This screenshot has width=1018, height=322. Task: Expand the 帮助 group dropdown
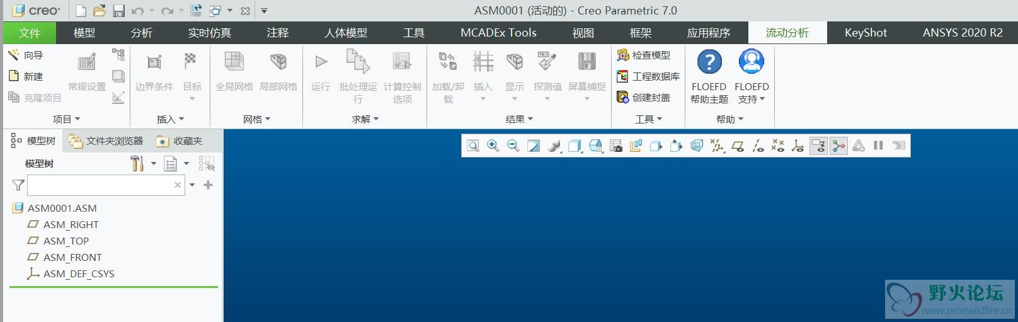point(730,118)
